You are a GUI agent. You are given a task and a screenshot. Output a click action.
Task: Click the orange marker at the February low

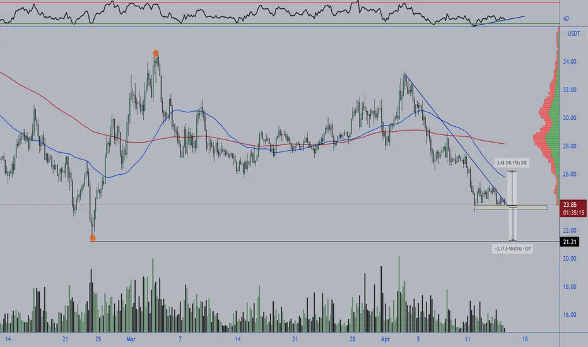(x=93, y=238)
